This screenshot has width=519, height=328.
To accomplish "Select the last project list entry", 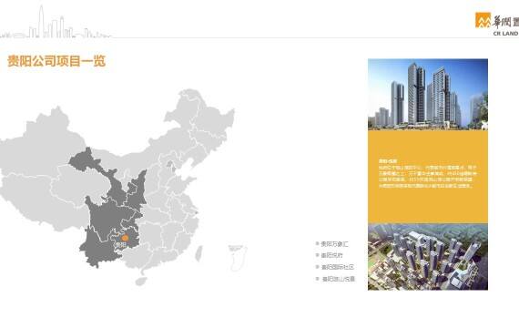I will (x=339, y=279).
